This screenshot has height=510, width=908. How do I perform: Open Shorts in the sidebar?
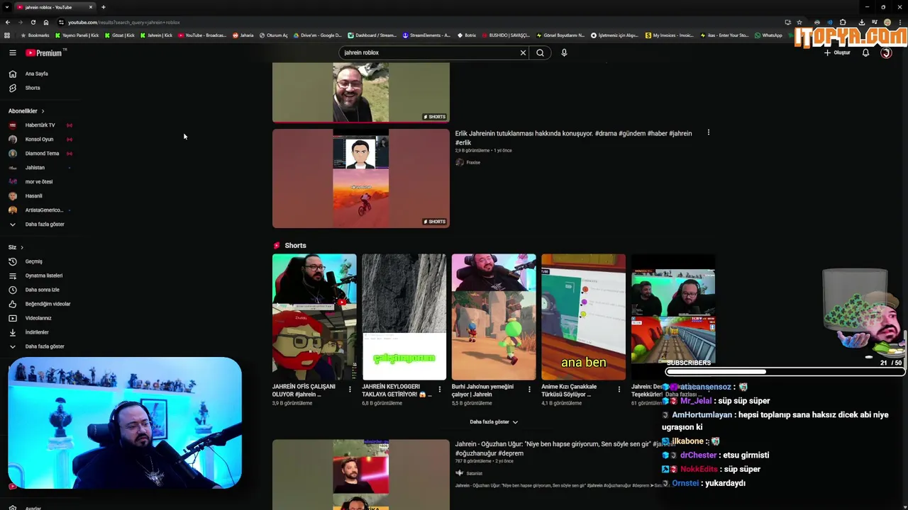(33, 88)
